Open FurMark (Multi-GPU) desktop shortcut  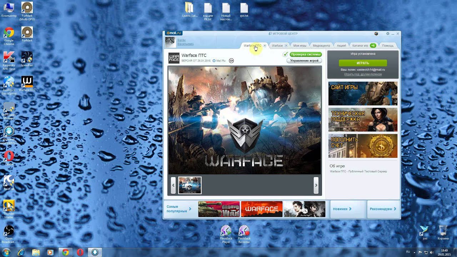click(27, 11)
